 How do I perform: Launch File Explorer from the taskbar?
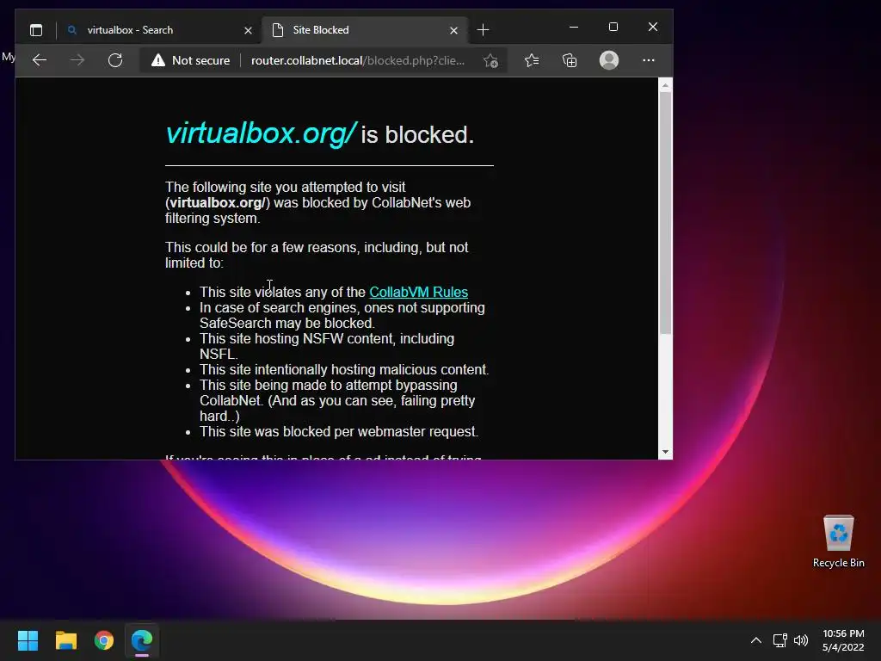pyautogui.click(x=65, y=640)
